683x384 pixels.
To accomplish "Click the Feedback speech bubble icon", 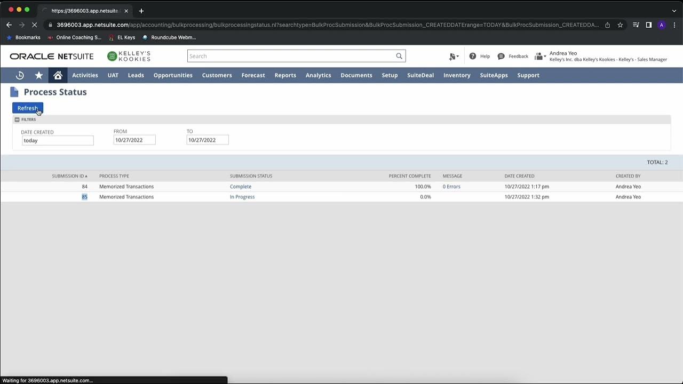I will (x=501, y=56).
